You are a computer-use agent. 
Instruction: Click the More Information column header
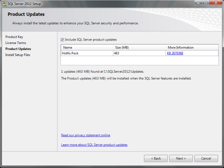pos(192,48)
